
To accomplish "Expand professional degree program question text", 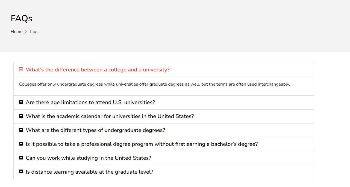I will [x=142, y=144].
